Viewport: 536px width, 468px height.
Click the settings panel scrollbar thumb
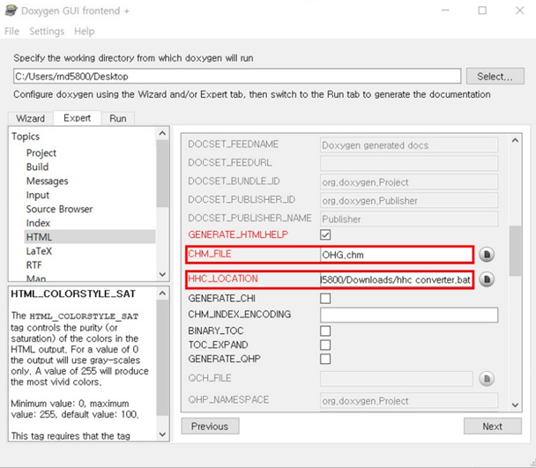[x=515, y=250]
